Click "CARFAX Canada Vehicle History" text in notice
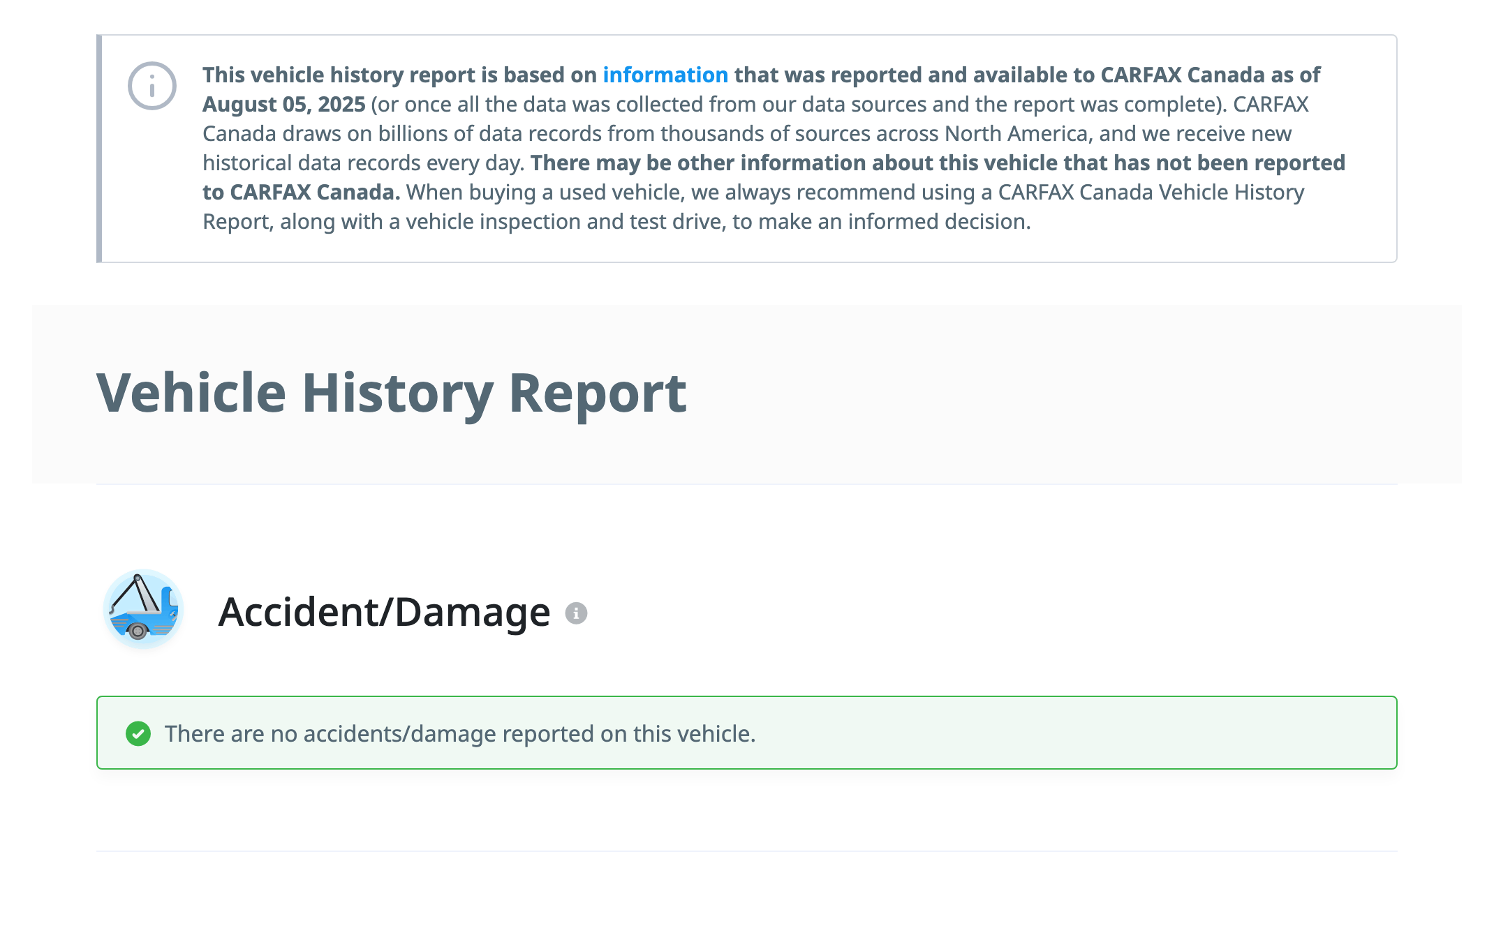Viewport: 1494px width, 928px height. (x=1151, y=193)
